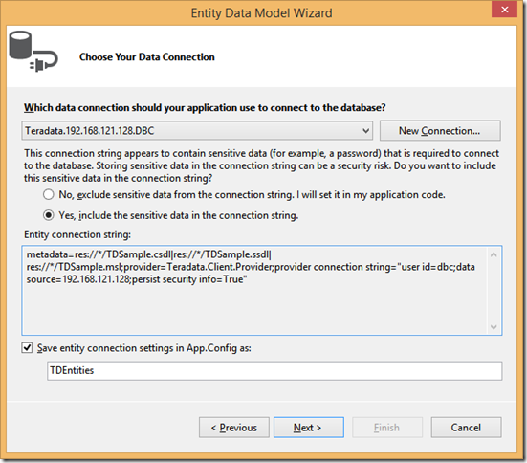Go to the Previous wizard step
The image size is (527, 463).
click(234, 428)
